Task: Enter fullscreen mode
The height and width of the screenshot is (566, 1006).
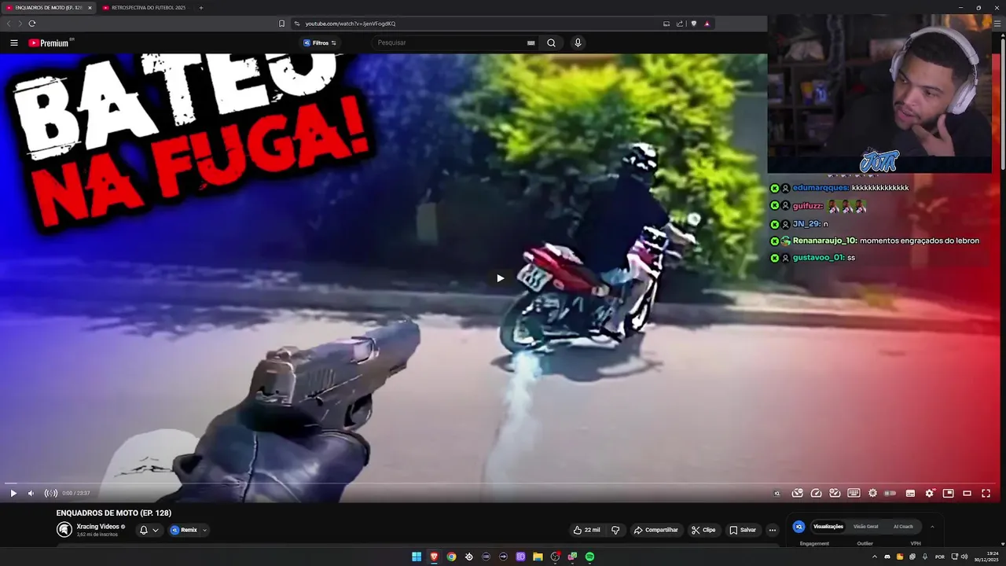Action: 986,494
